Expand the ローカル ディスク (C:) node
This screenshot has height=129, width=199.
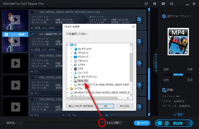click(71, 77)
